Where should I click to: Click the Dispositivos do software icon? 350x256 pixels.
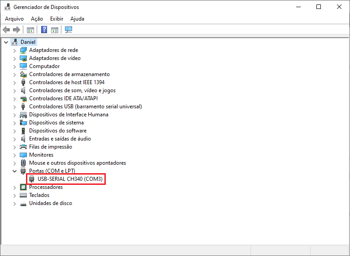click(23, 131)
